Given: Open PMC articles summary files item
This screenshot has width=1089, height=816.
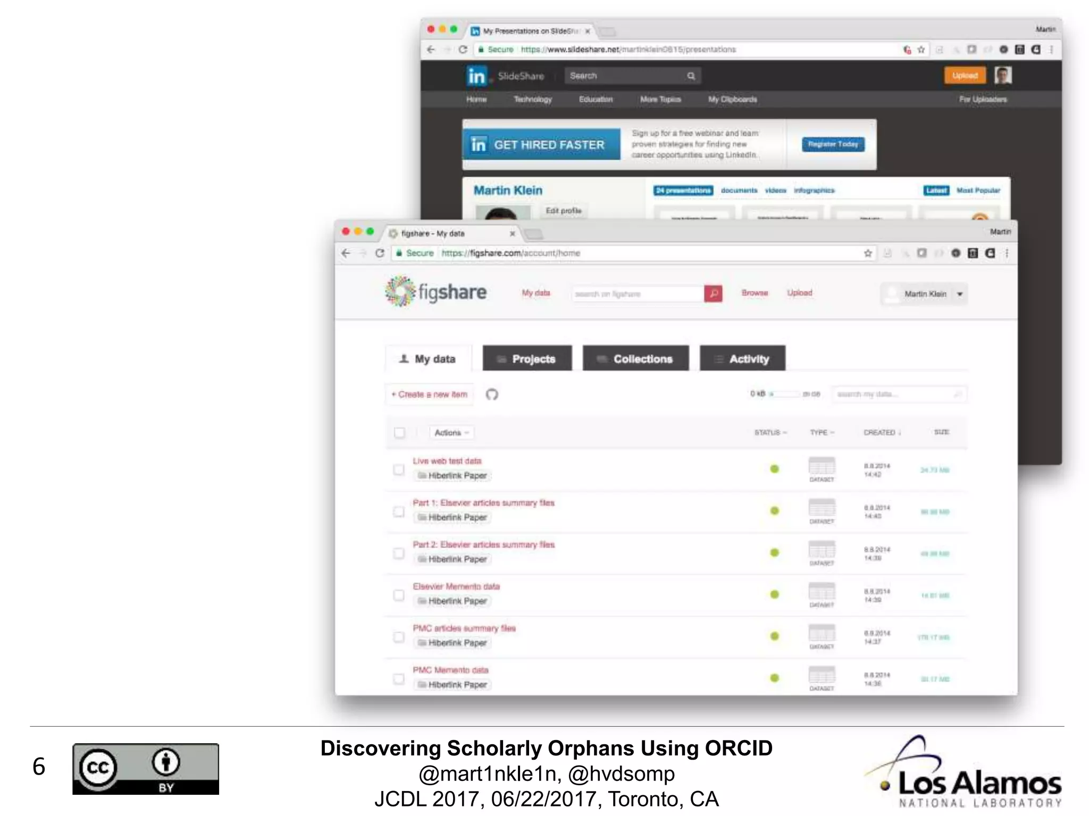Looking at the screenshot, I should point(464,628).
